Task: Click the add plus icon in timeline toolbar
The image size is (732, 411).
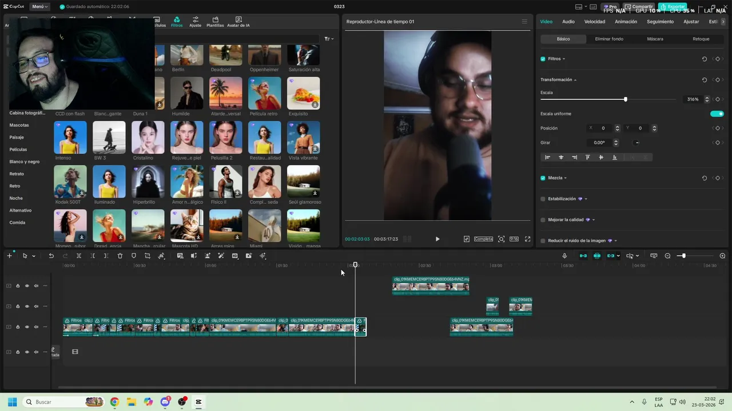Action: (9, 256)
